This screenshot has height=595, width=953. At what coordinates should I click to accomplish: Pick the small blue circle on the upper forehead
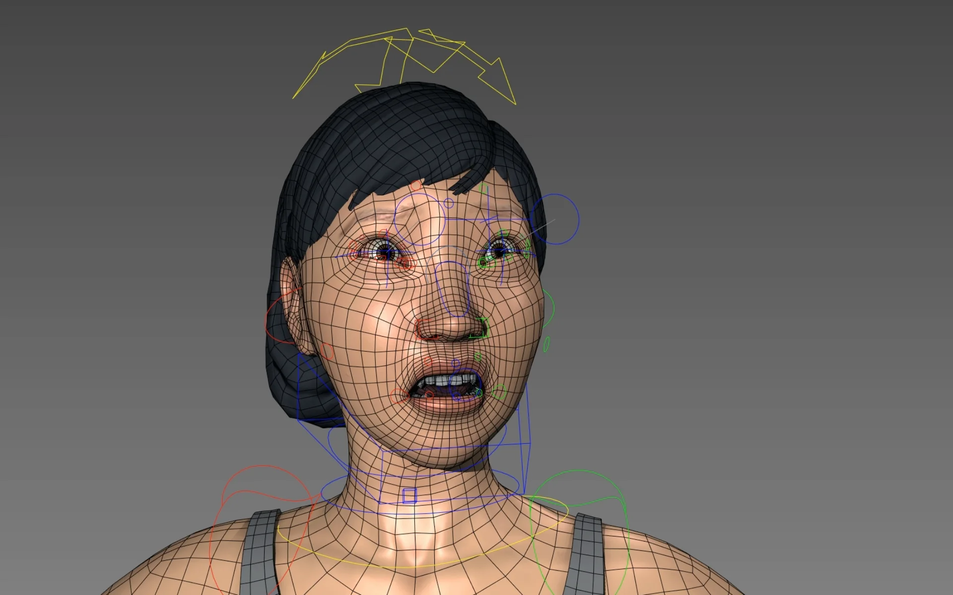point(449,203)
